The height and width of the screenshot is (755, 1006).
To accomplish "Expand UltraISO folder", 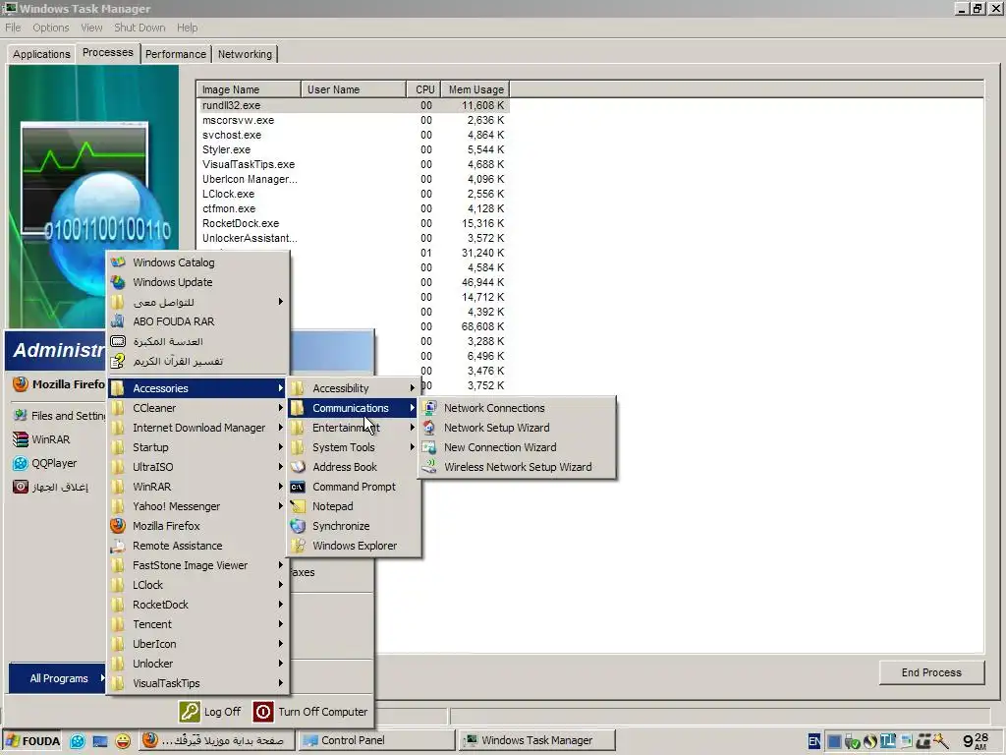I will pos(197,467).
